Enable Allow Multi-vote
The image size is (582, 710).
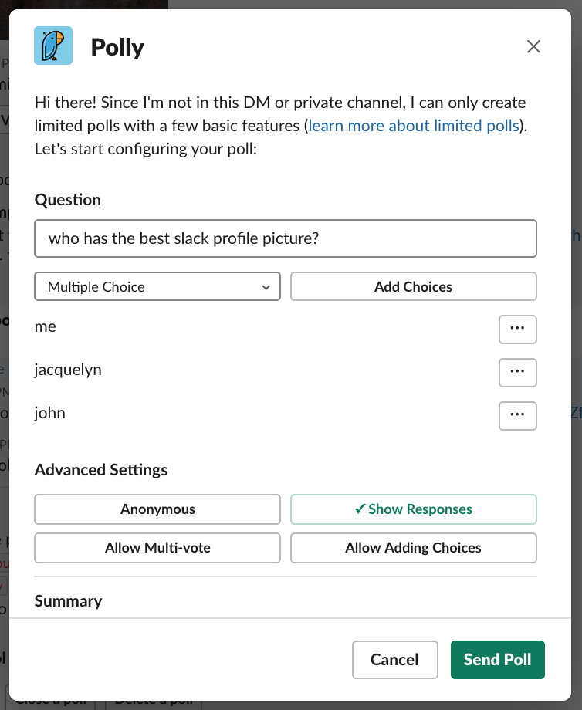[x=157, y=548]
